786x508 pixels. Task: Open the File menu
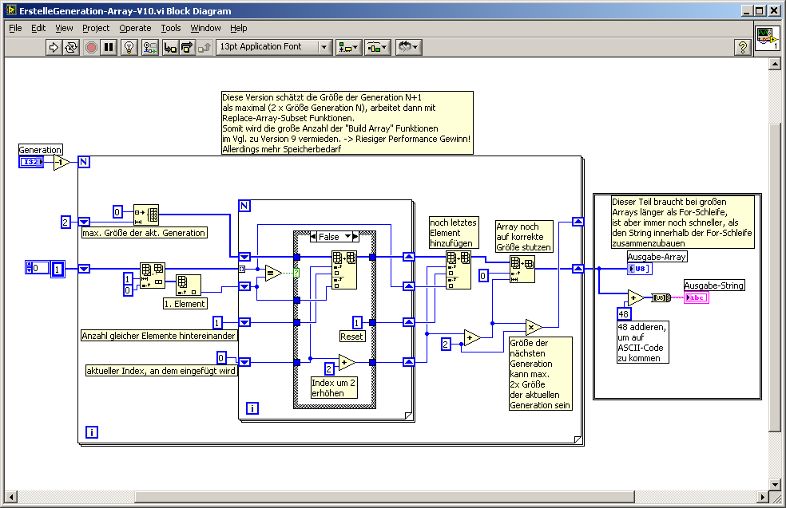pos(15,28)
